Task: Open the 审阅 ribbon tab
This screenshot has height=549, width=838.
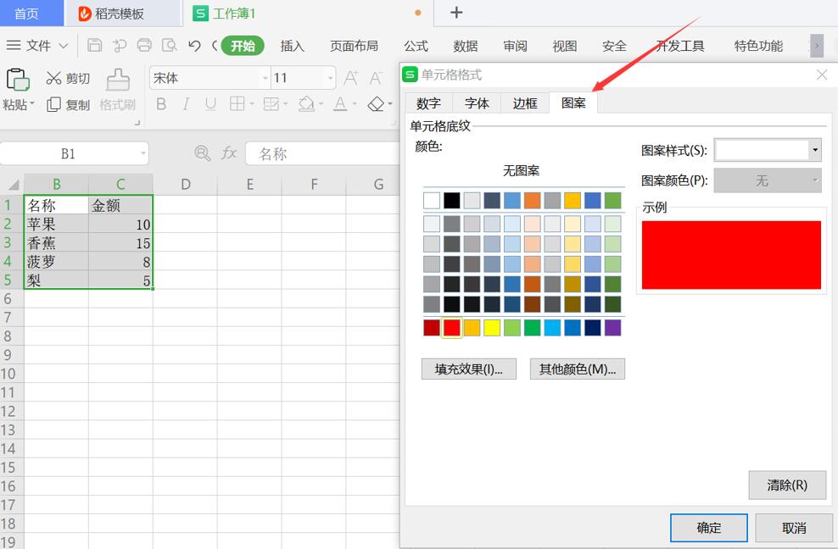Action: point(515,46)
